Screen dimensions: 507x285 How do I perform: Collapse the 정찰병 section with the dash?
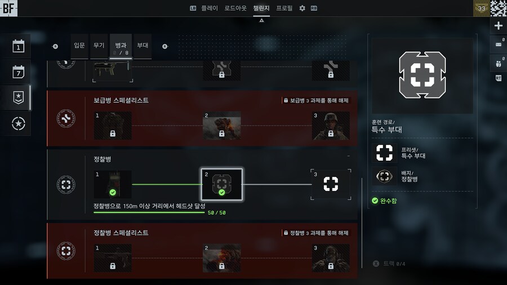[349, 156]
